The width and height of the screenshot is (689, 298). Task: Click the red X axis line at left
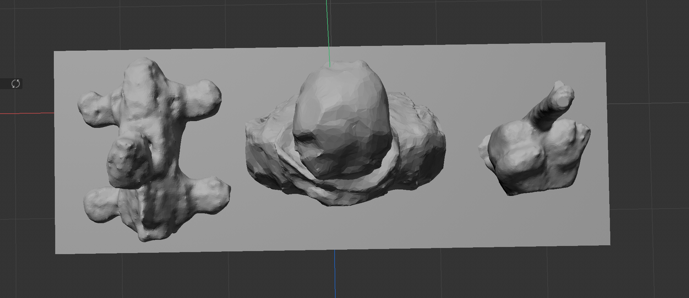coord(27,113)
